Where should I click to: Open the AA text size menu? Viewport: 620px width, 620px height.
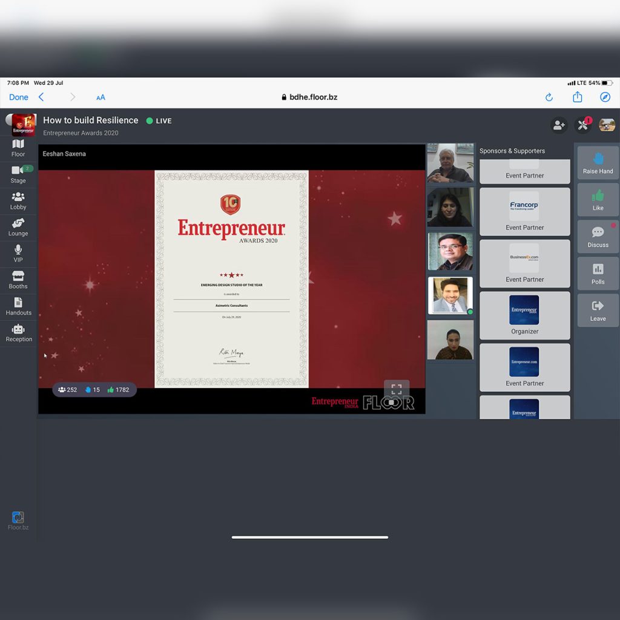tap(101, 97)
